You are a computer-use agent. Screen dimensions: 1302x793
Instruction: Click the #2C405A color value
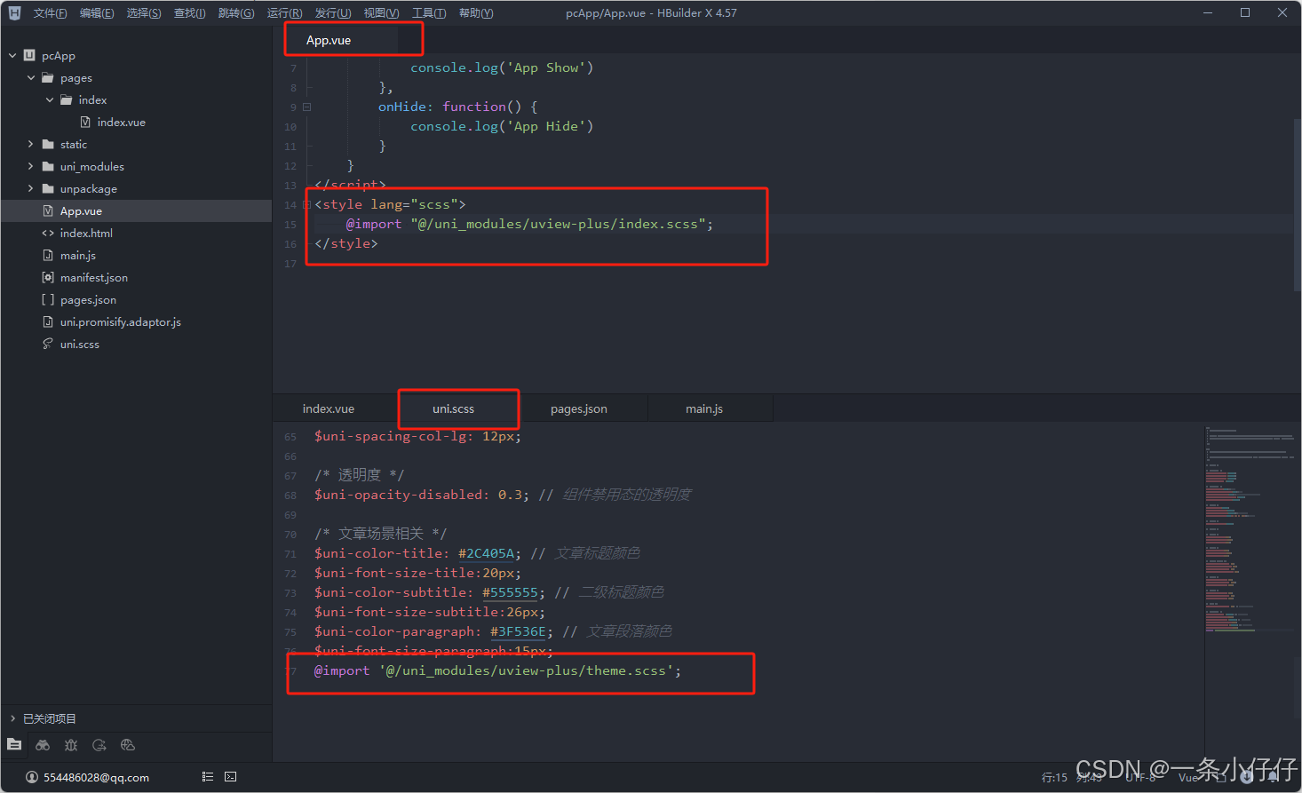[487, 553]
